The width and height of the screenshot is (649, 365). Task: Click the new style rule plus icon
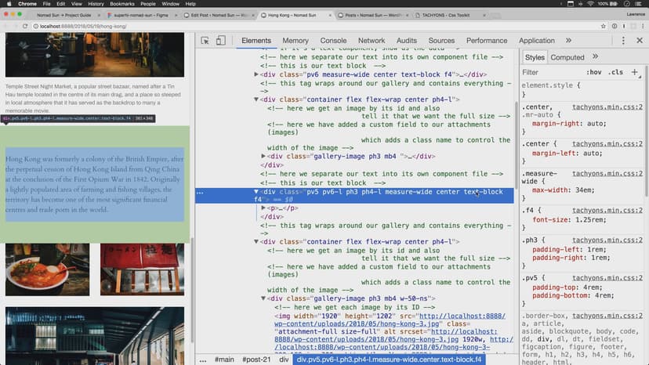(635, 72)
